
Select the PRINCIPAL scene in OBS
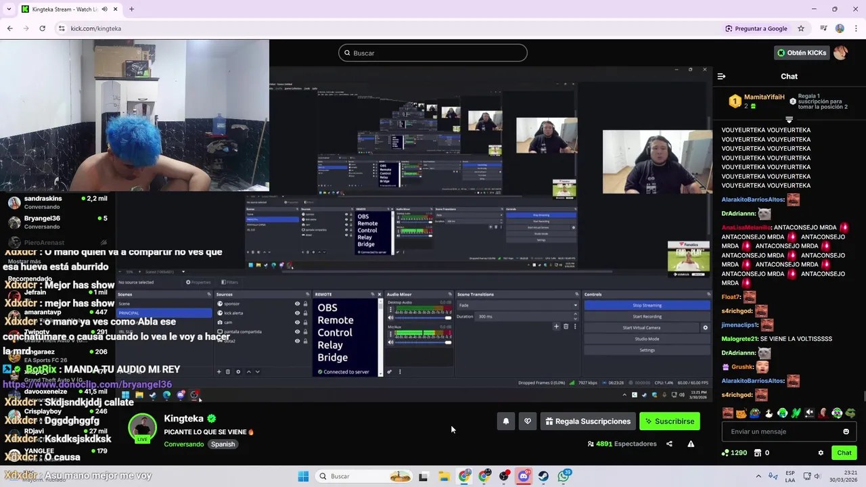click(164, 313)
